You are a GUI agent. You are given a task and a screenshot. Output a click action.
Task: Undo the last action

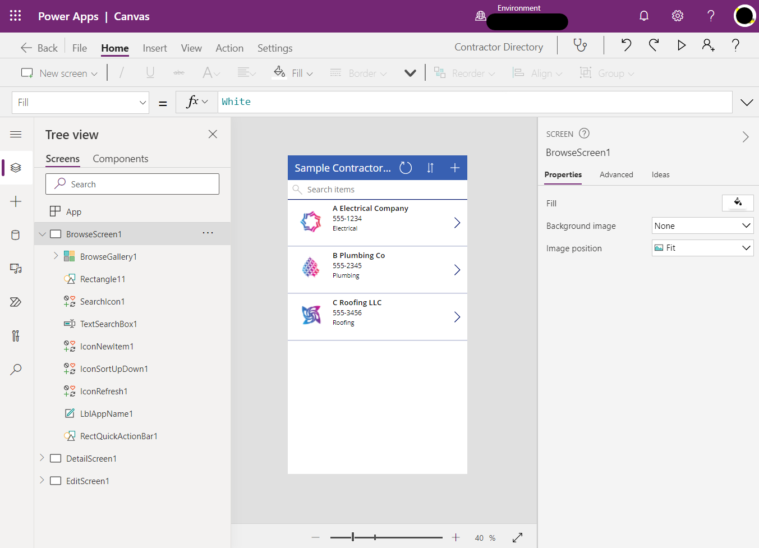click(x=626, y=45)
